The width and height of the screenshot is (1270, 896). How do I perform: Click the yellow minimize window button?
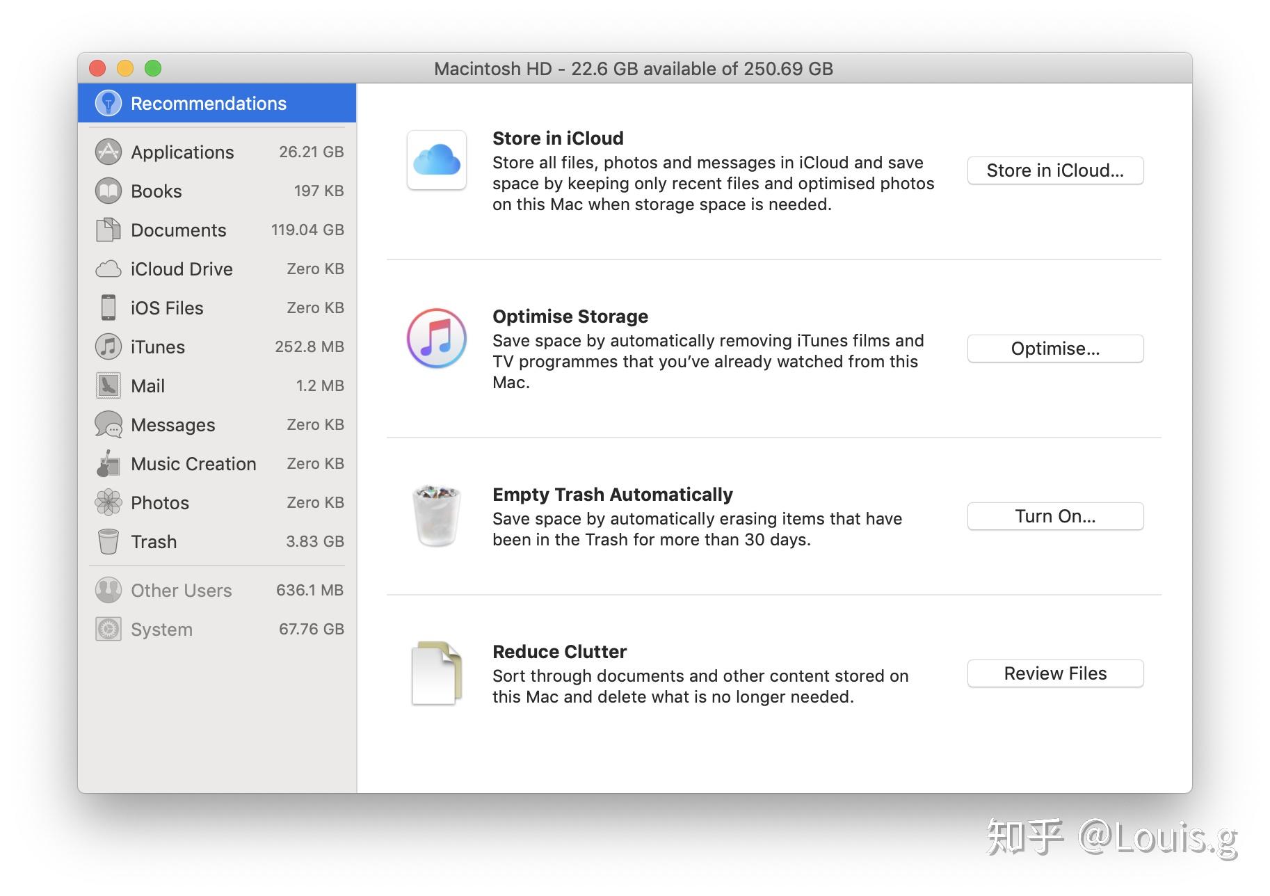tap(125, 68)
